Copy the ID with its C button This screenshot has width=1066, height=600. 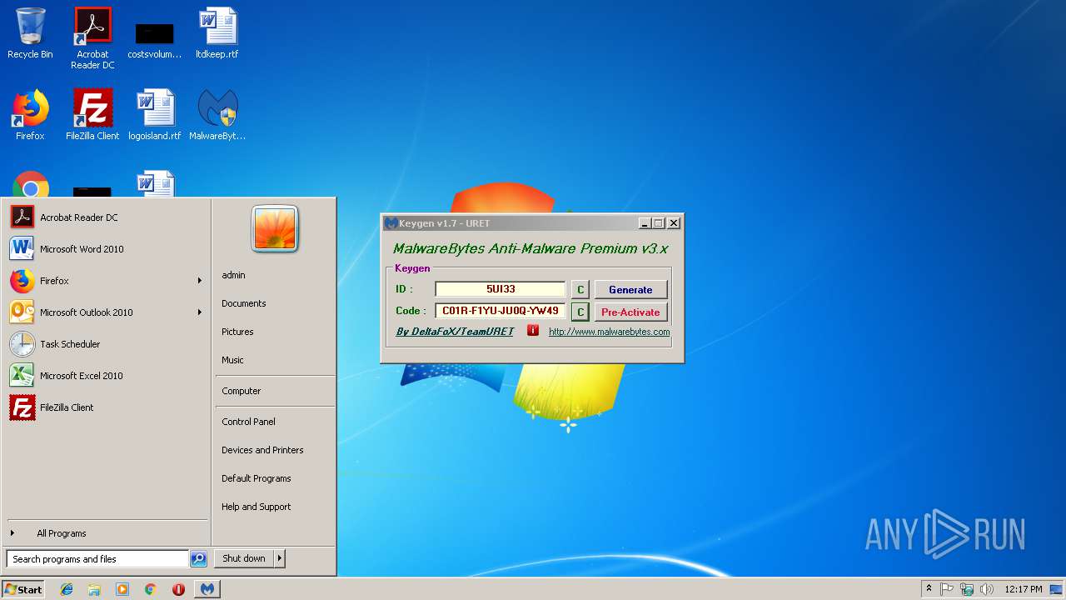pos(580,290)
